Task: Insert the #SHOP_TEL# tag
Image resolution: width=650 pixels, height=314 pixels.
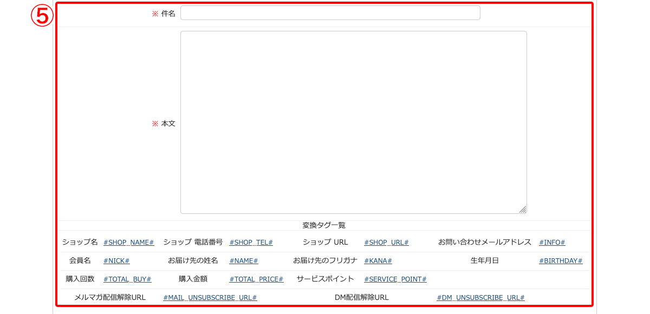Action: [251, 243]
